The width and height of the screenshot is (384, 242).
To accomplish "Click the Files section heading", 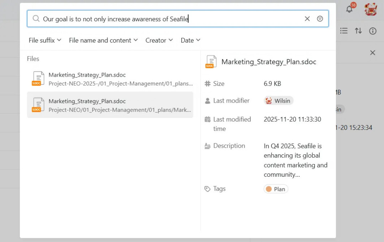I will click(x=33, y=59).
